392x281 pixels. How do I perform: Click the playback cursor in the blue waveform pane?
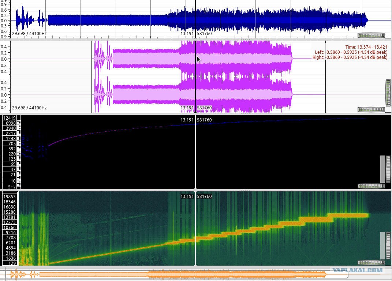tap(195, 19)
